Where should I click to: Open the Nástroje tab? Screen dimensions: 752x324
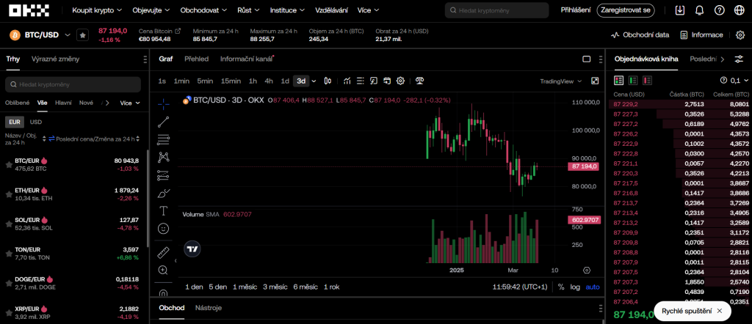click(x=209, y=308)
